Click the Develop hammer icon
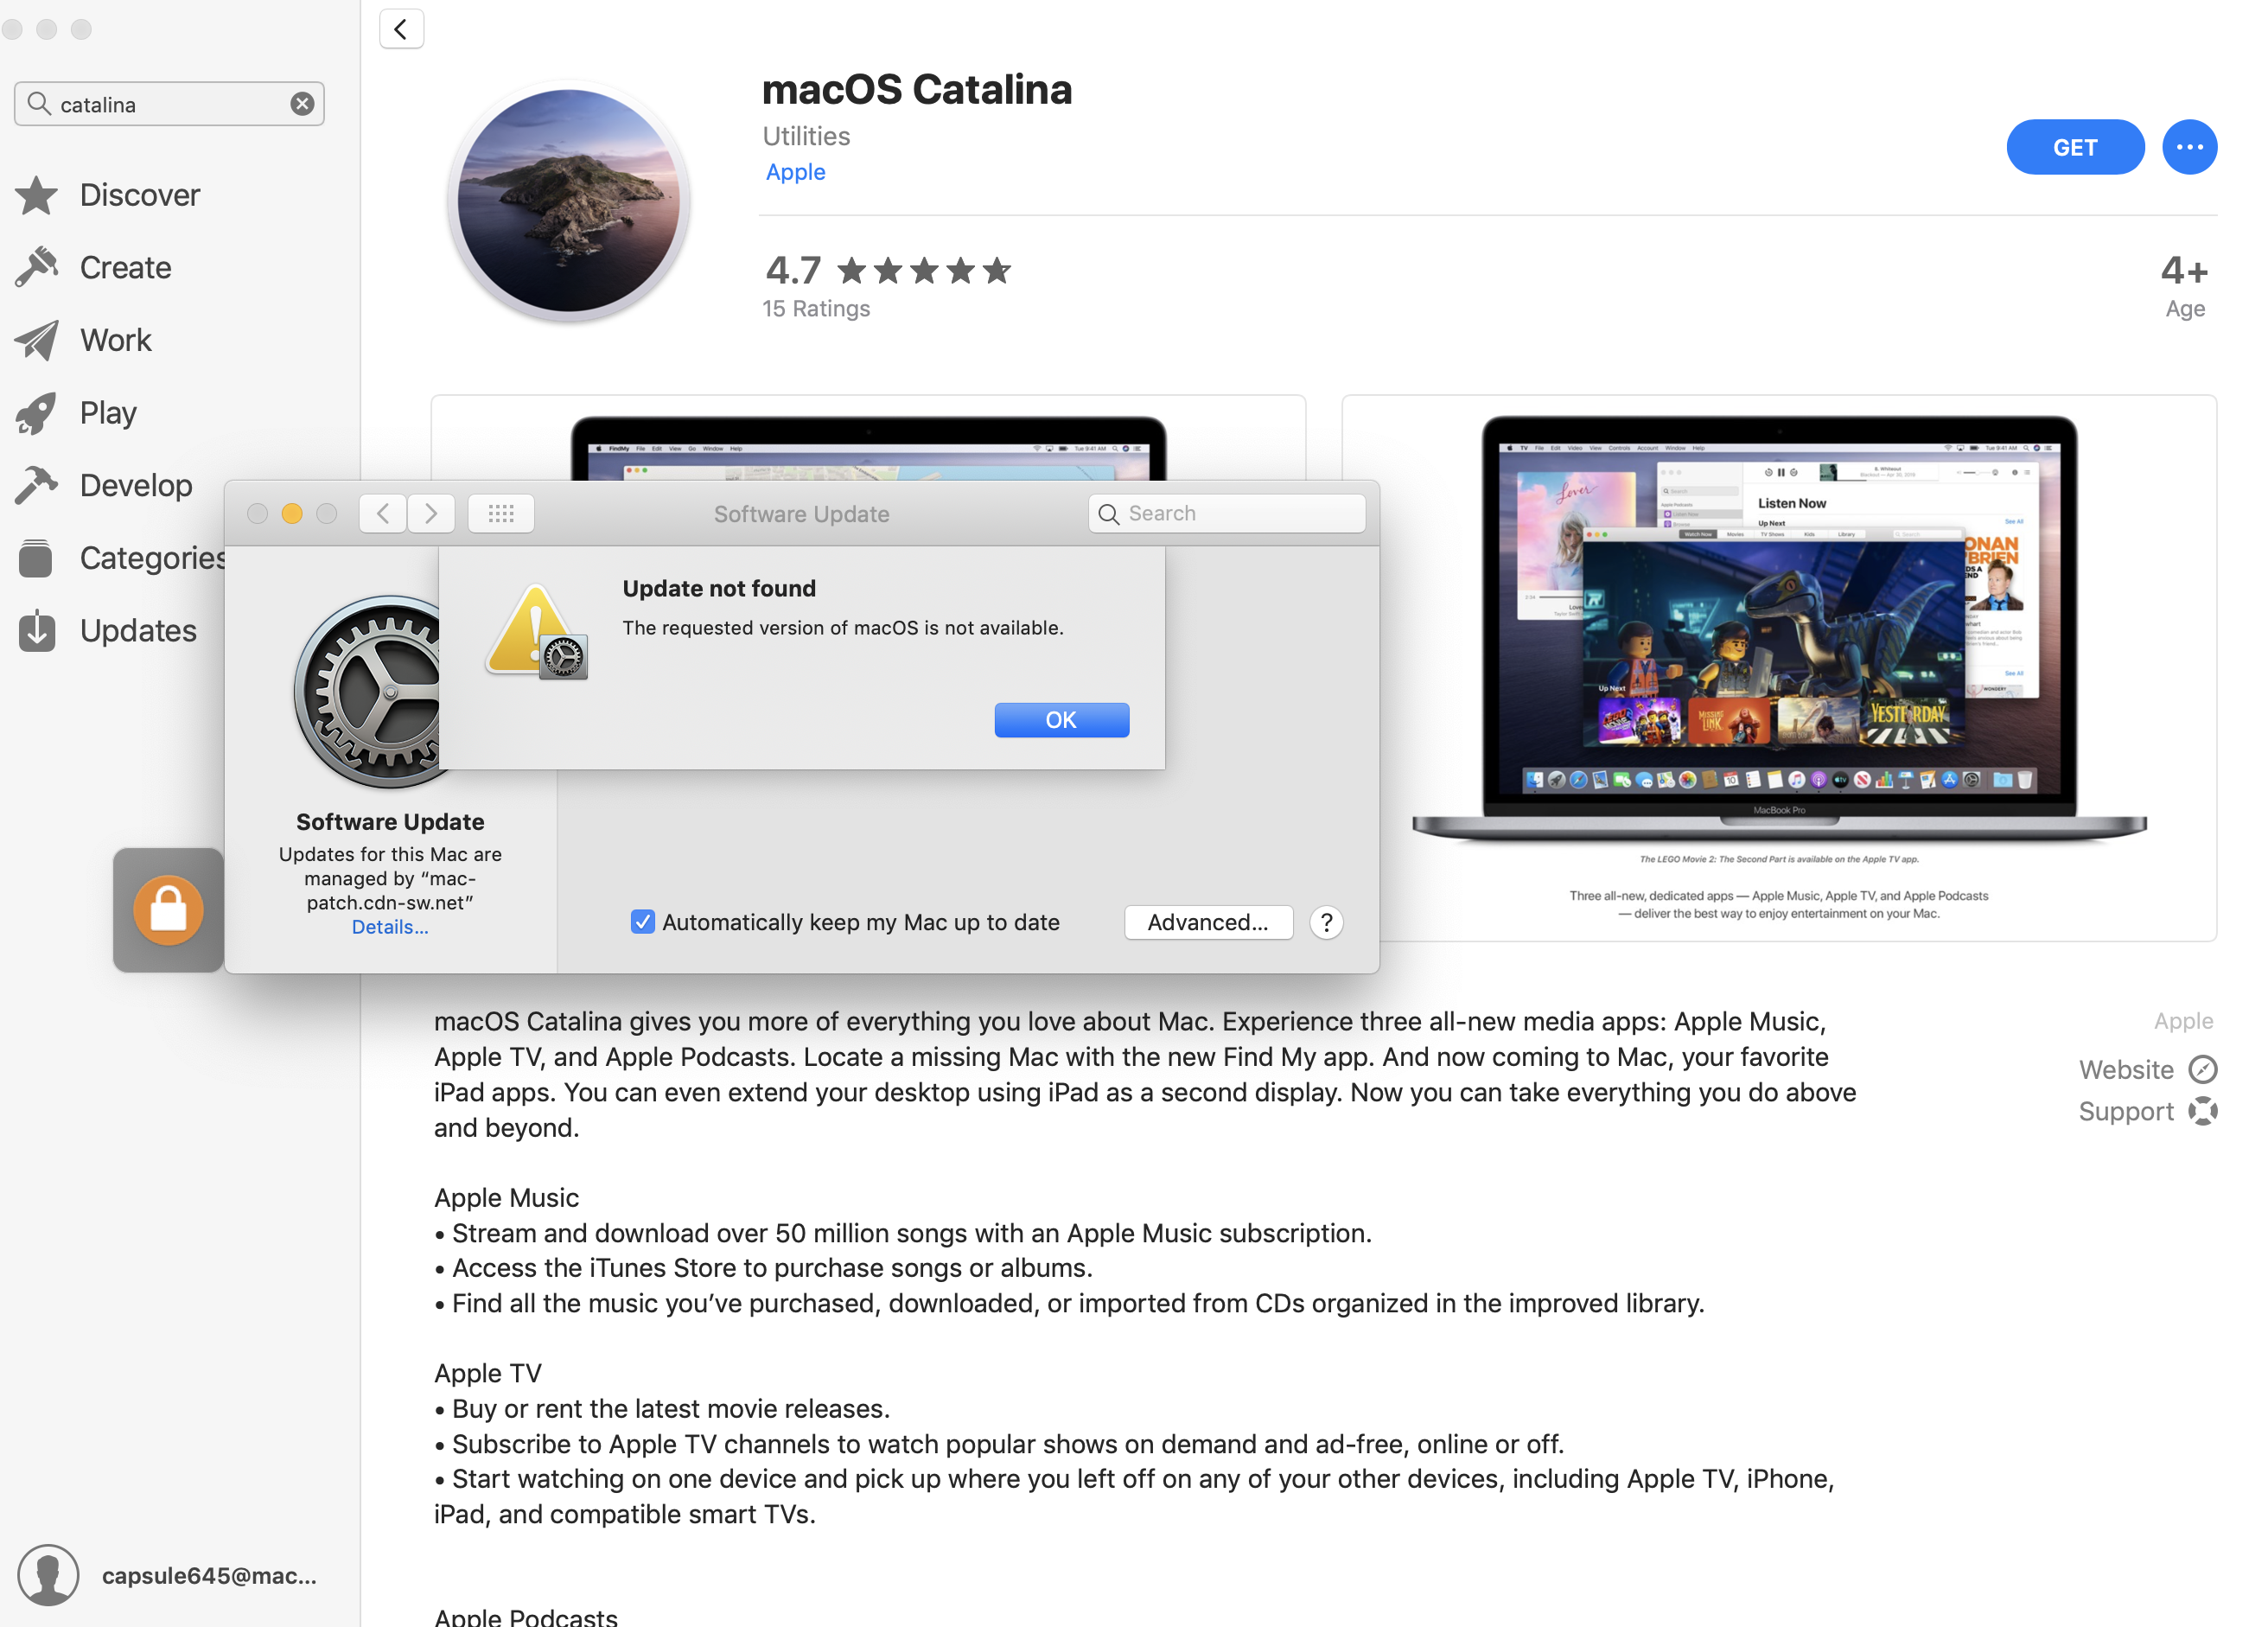The image size is (2268, 1627). coord(37,485)
